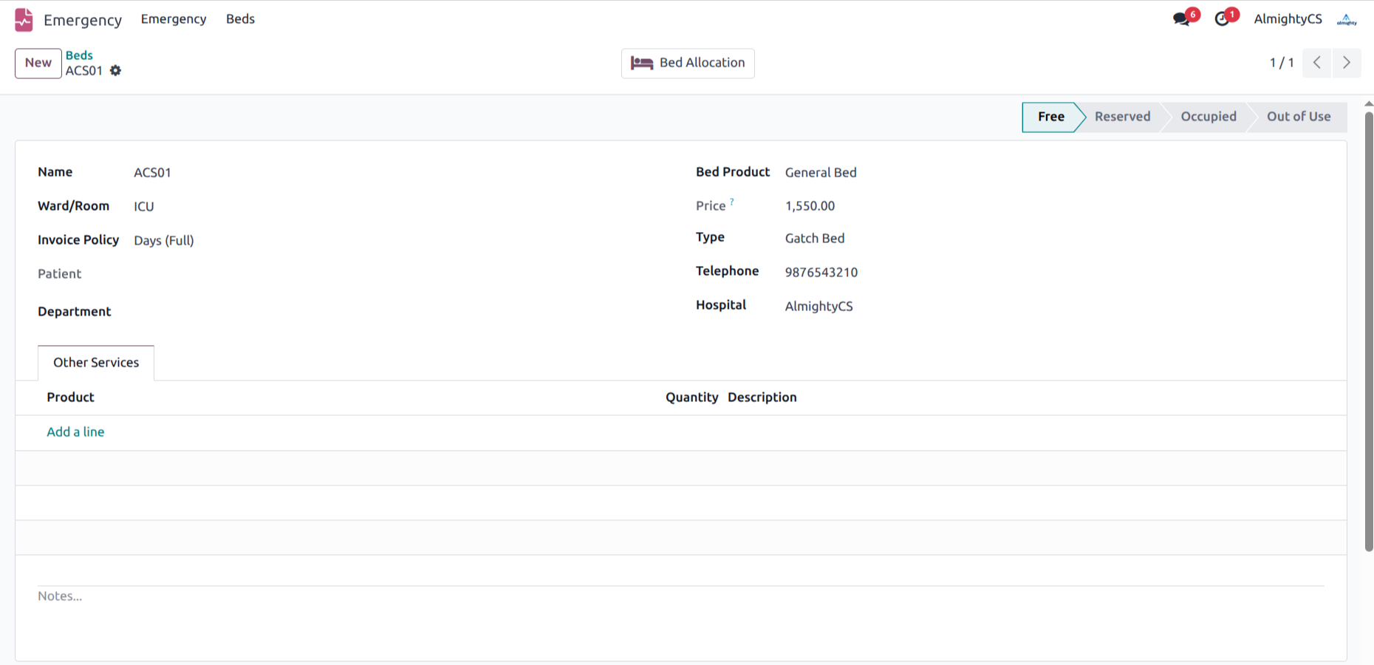
Task: Set status to Reserved
Action: [1122, 117]
